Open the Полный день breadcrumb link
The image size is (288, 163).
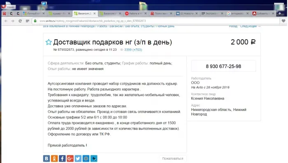[x=165, y=26]
